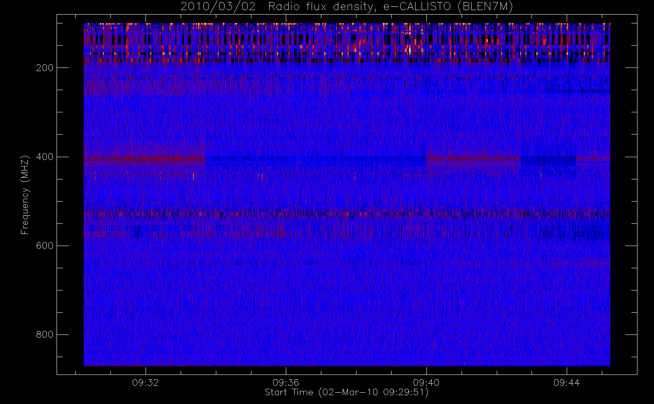Click the 09:44 time tick label
Image resolution: width=654 pixels, height=404 pixels.
(x=566, y=383)
